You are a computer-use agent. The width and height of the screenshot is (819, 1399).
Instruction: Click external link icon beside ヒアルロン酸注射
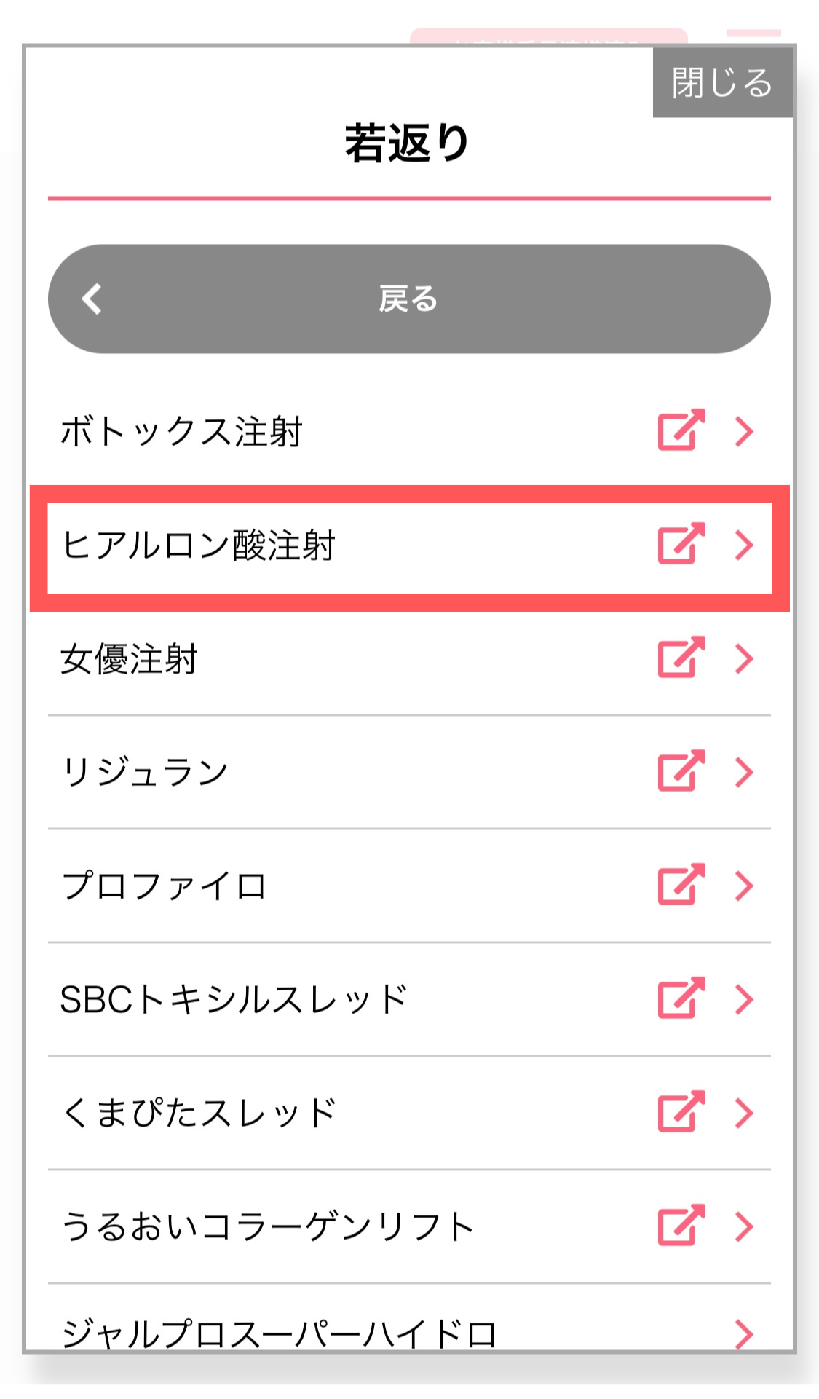(681, 544)
